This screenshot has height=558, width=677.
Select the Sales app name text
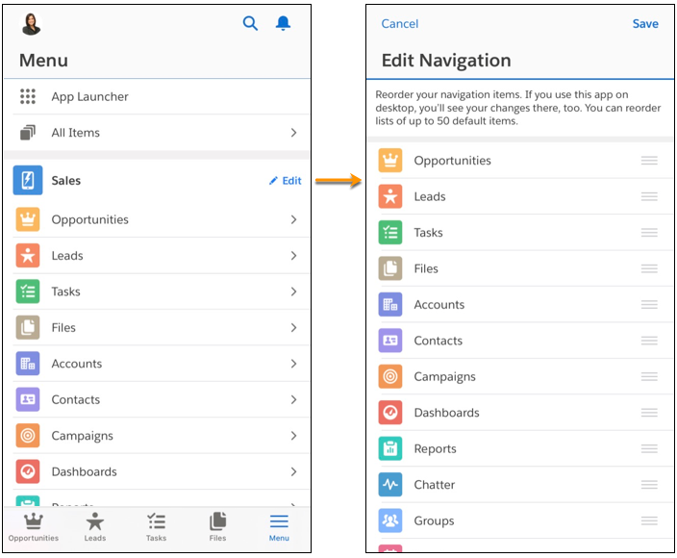point(66,181)
